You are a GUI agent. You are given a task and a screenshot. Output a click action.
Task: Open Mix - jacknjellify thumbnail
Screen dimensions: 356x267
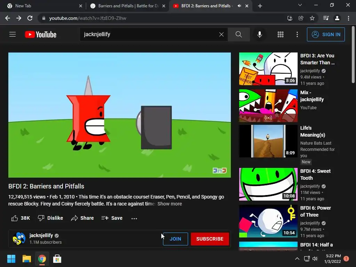(x=268, y=106)
